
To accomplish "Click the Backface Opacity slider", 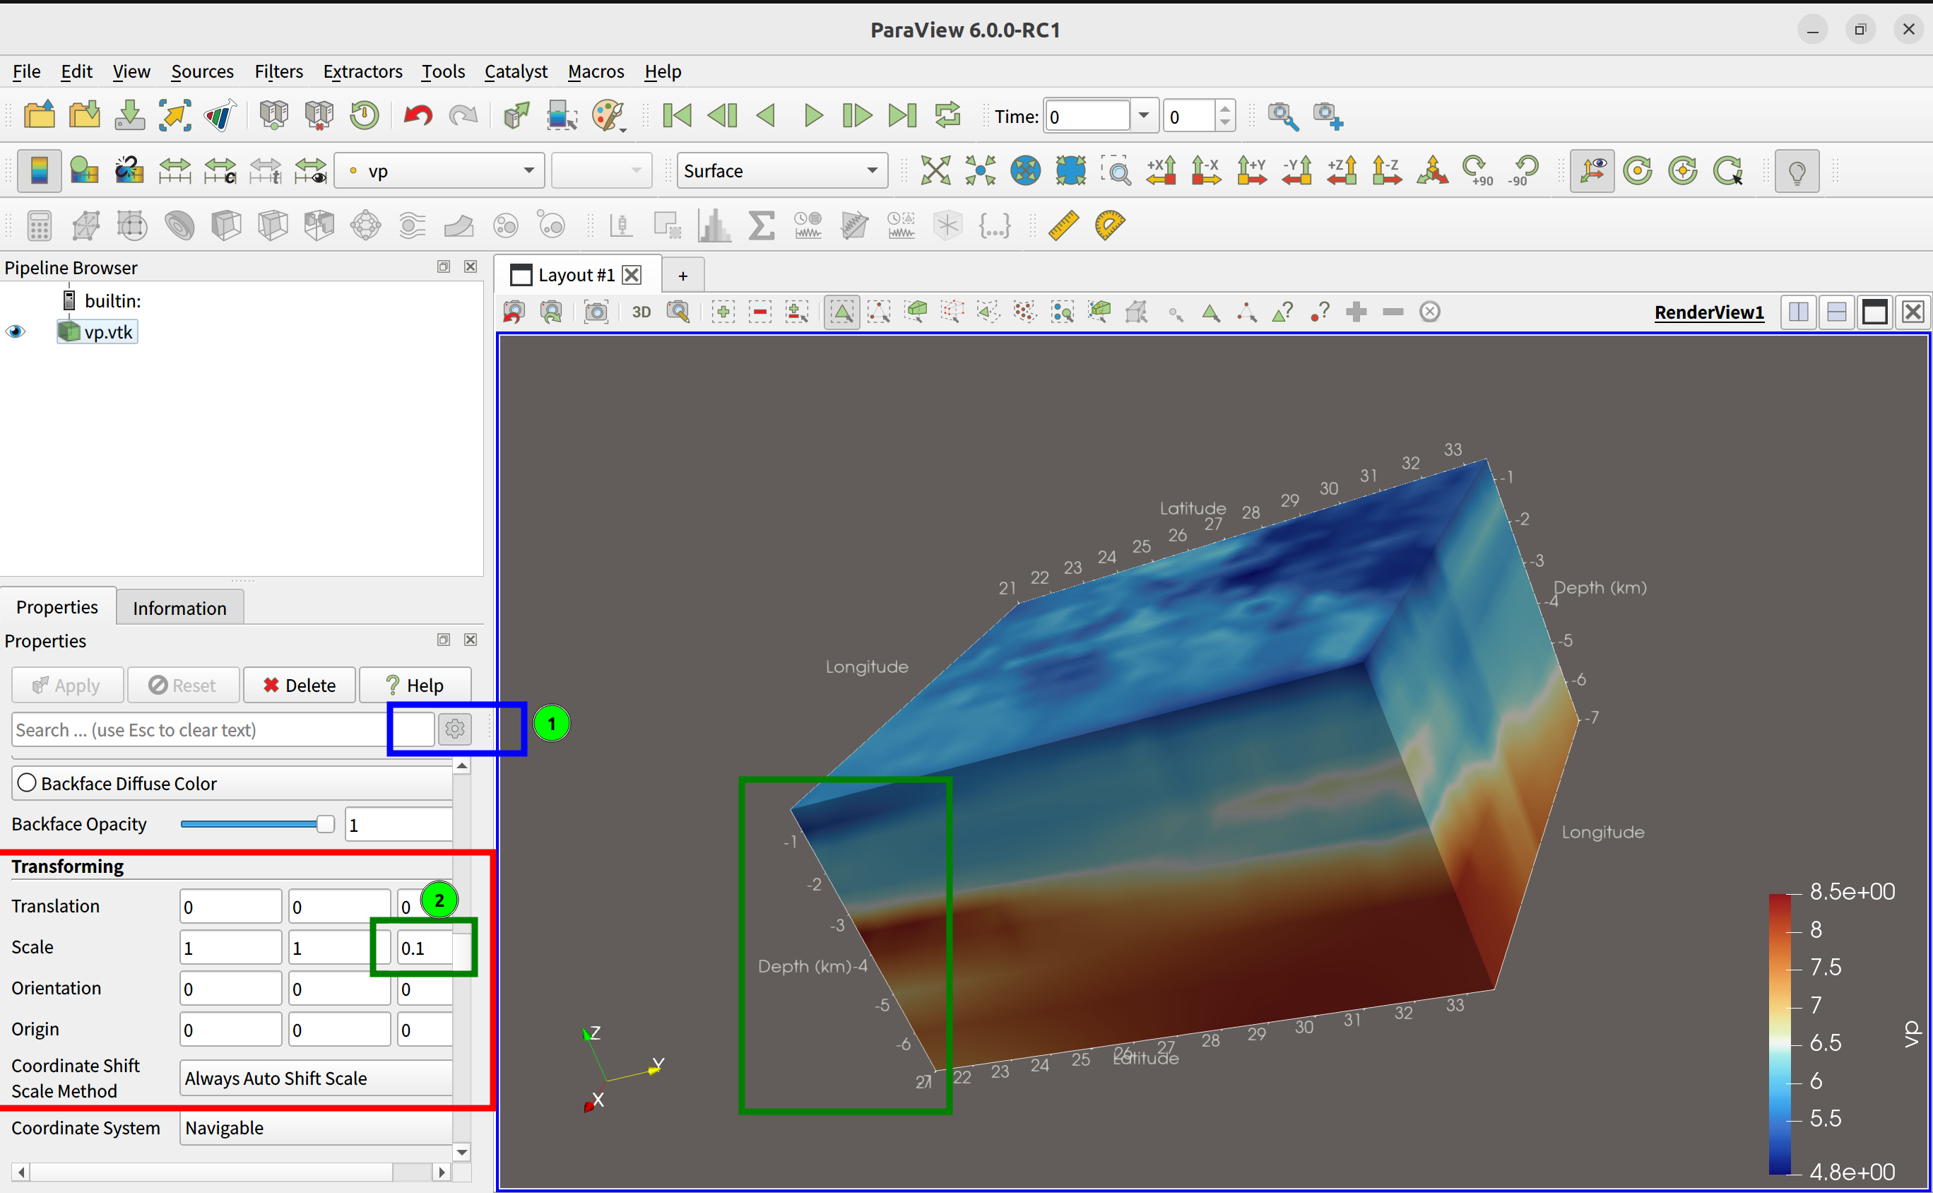I will click(257, 824).
